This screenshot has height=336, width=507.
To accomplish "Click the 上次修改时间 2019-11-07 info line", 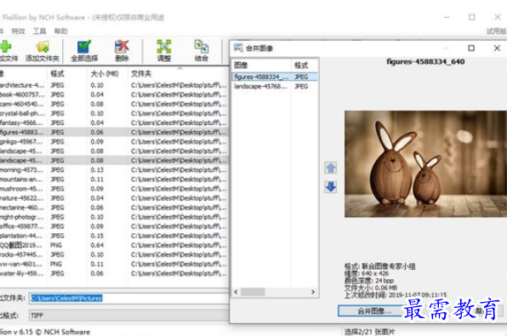I will coord(396,294).
